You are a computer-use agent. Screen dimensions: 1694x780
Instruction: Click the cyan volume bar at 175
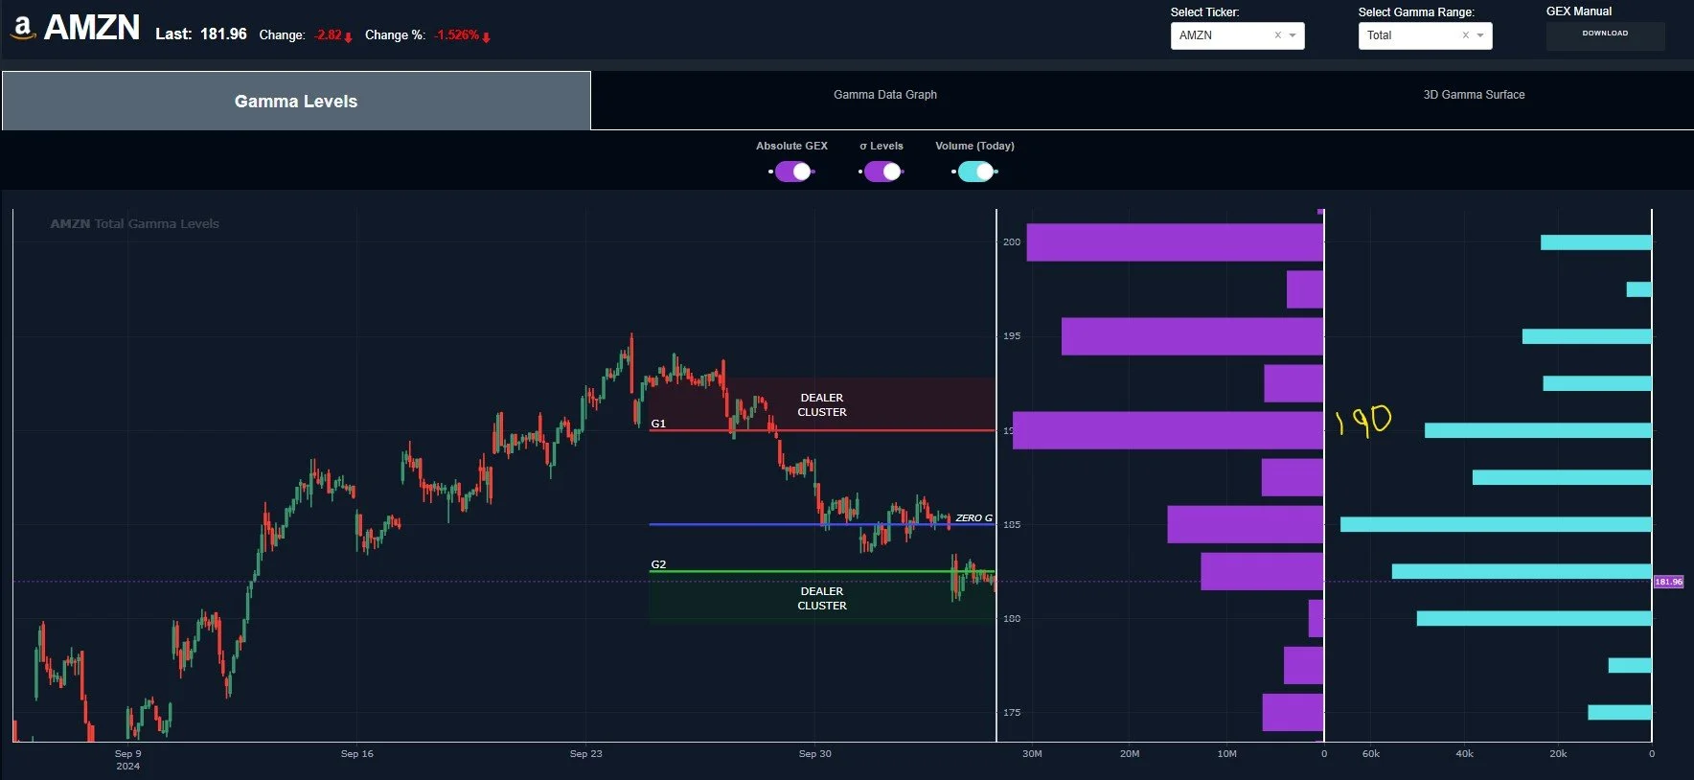(x=1619, y=712)
